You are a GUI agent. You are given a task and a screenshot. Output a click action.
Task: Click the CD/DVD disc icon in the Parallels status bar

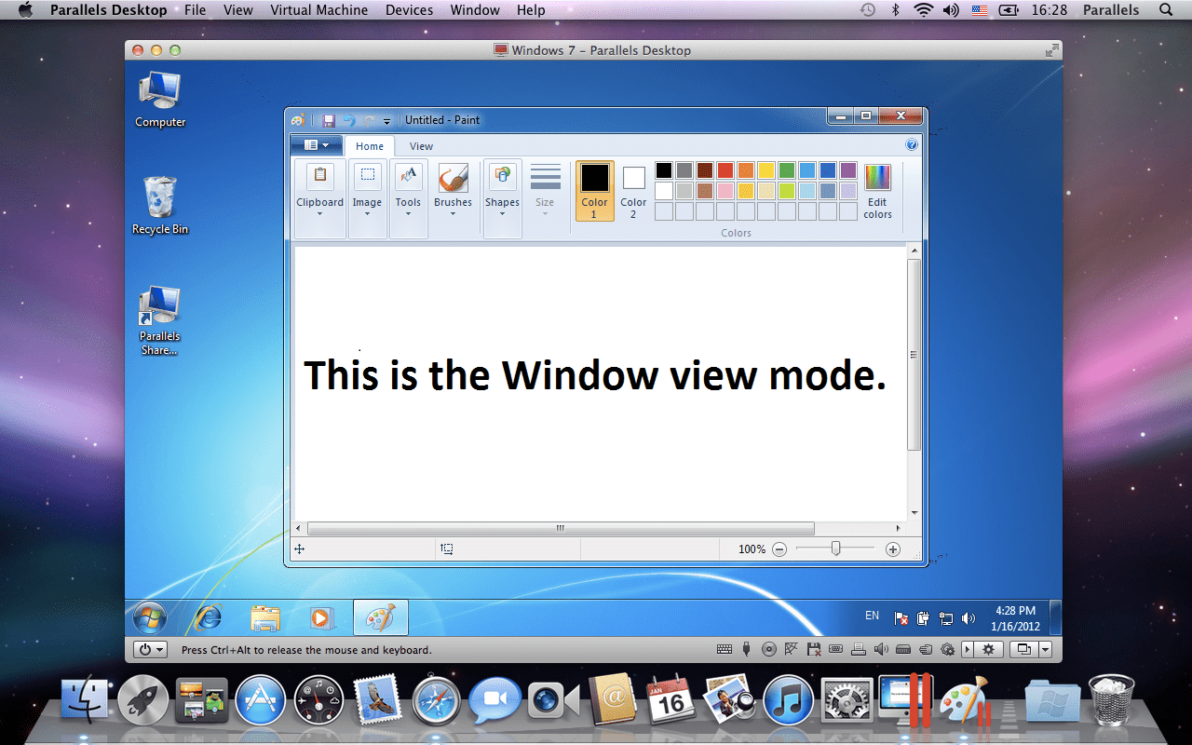[768, 649]
